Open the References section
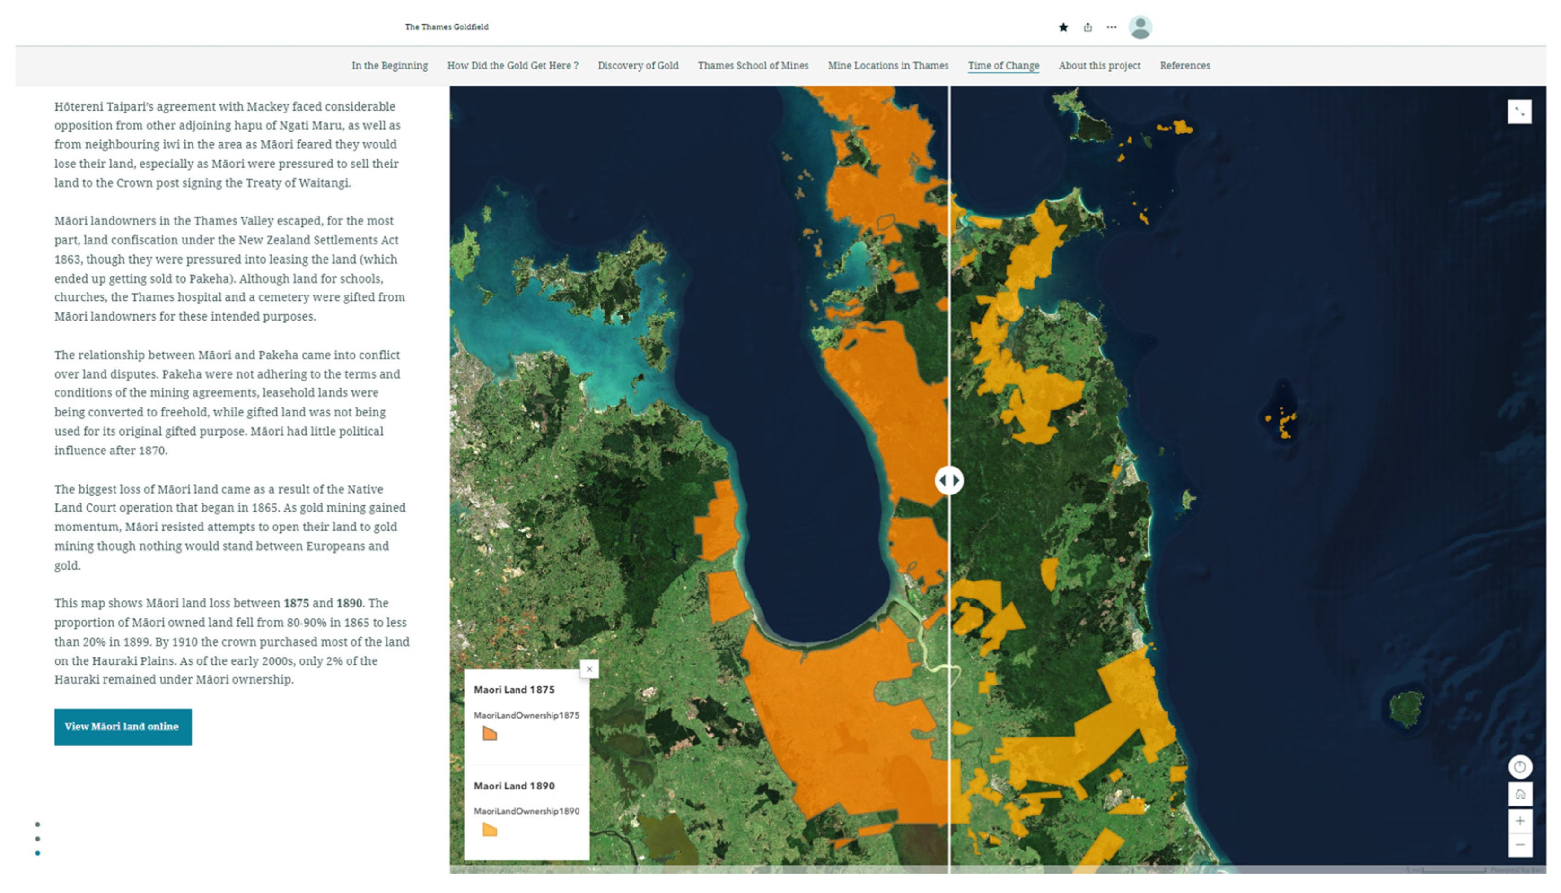The width and height of the screenshot is (1561, 893). (1184, 66)
